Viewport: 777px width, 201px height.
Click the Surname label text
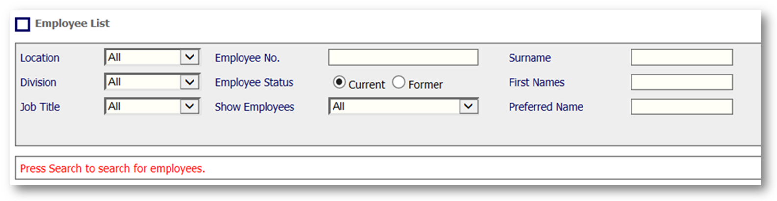pos(530,58)
